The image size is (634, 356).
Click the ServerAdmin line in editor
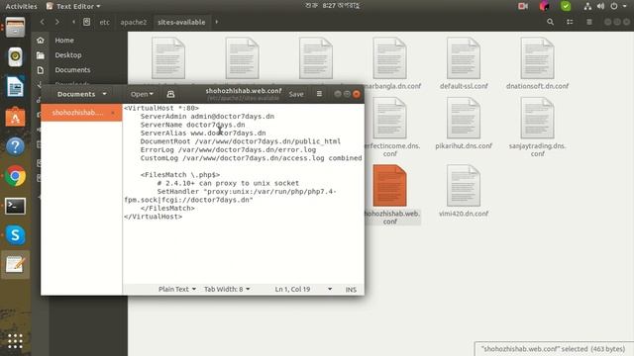[207, 117]
